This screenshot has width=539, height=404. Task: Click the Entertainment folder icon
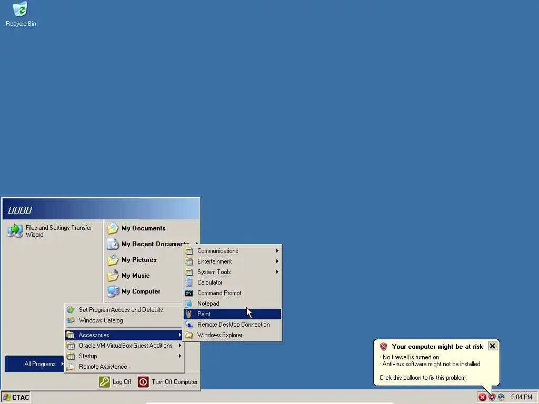tap(189, 261)
